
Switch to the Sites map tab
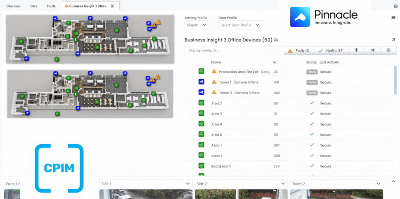(x=14, y=6)
